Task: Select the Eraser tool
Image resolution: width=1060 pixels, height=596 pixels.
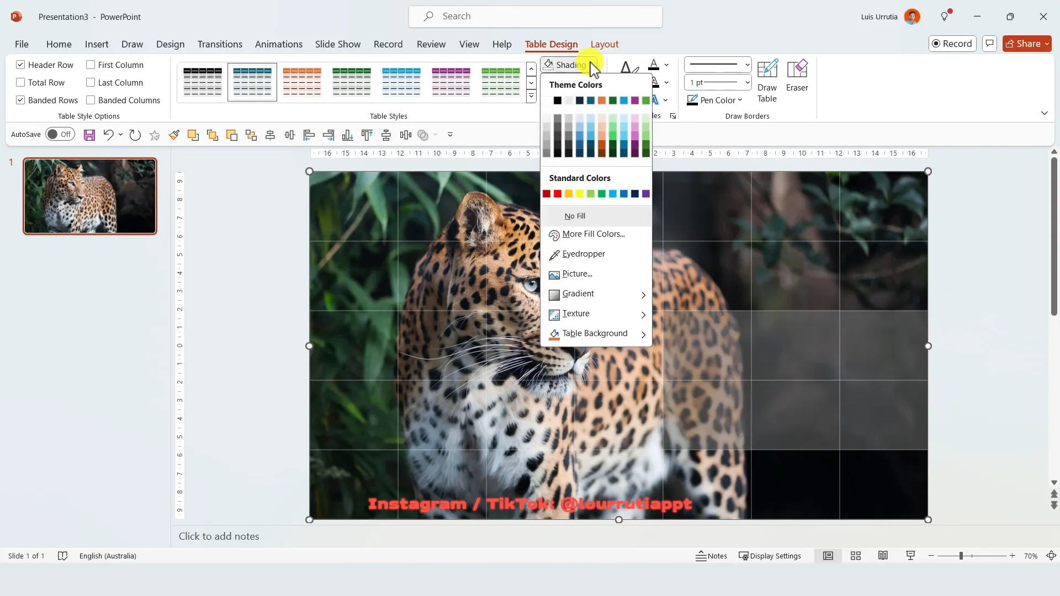Action: click(797, 76)
